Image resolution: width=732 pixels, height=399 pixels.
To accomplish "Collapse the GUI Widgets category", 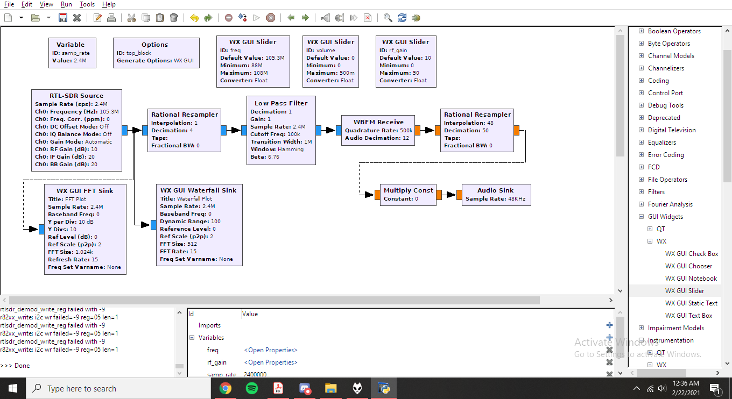I will pyautogui.click(x=640, y=216).
